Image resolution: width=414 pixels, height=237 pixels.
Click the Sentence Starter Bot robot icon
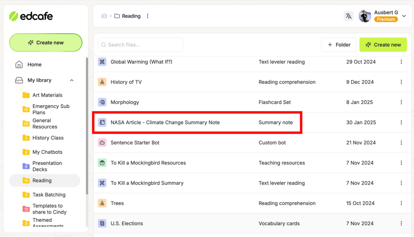point(102,143)
